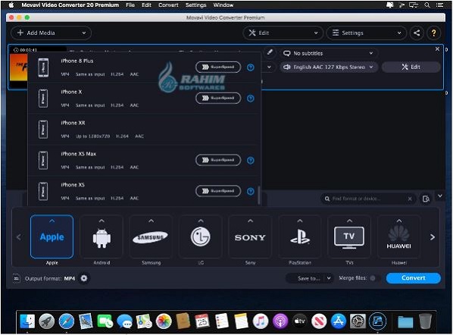The image size is (453, 335).
Task: Click the Find format or device search field
Action: tap(367, 199)
